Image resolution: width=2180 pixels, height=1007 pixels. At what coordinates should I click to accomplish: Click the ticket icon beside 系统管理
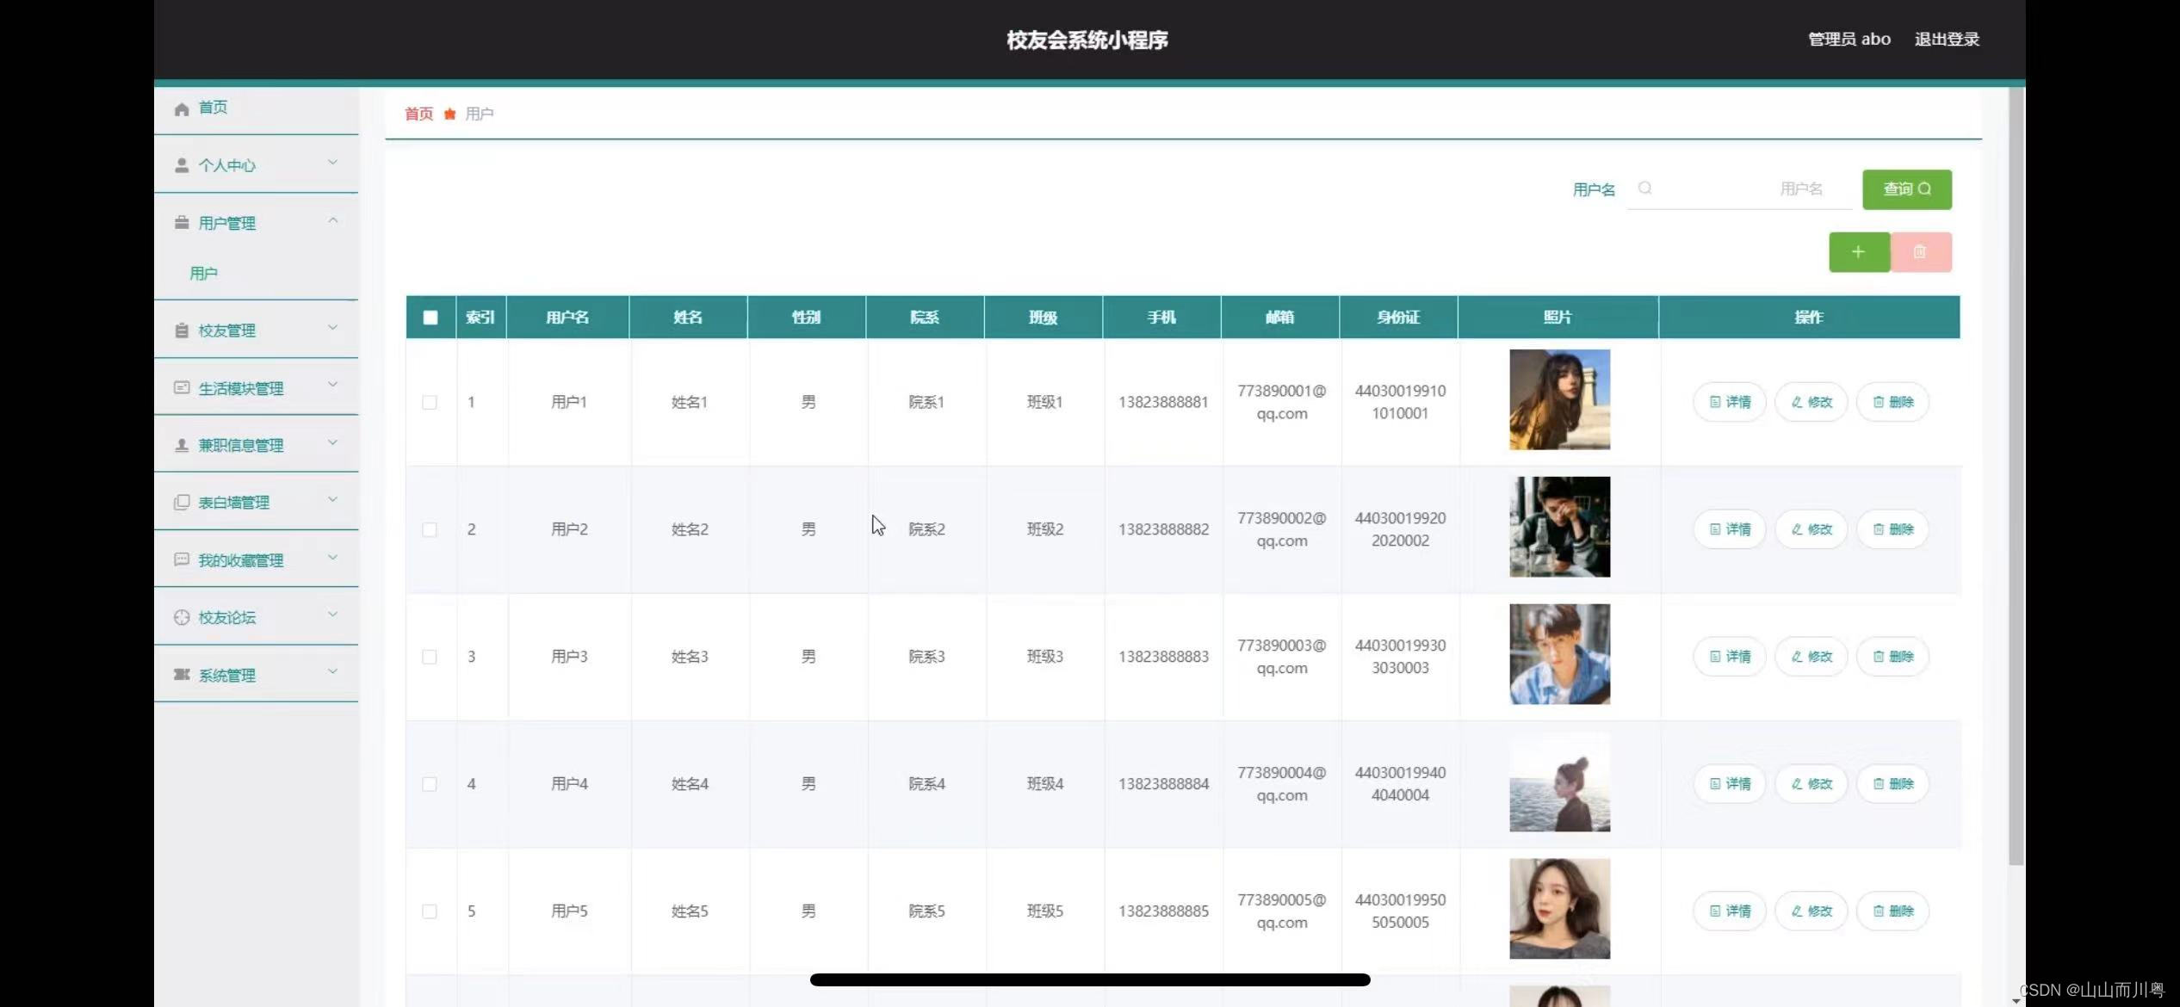point(182,675)
